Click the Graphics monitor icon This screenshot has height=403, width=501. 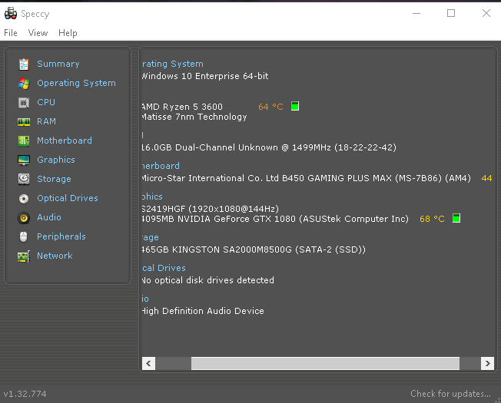24,160
